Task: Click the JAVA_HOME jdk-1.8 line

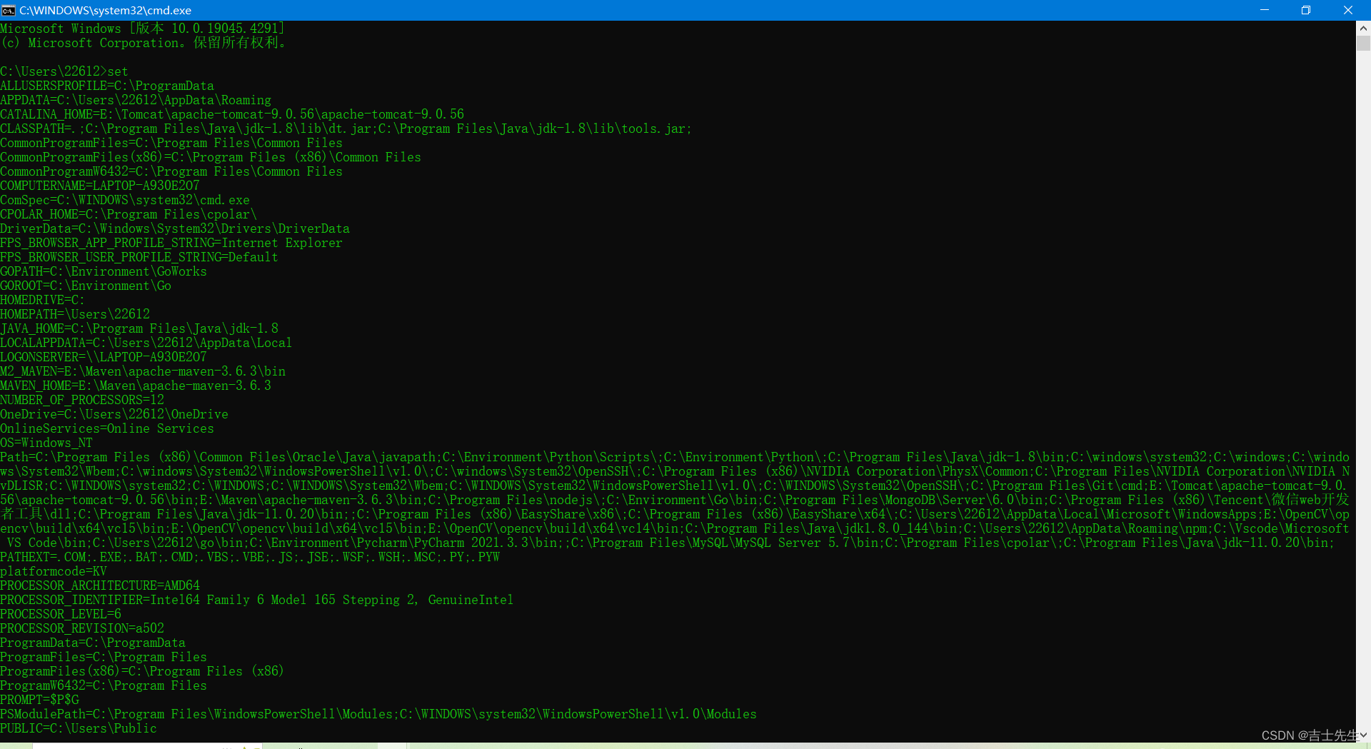Action: click(139, 328)
